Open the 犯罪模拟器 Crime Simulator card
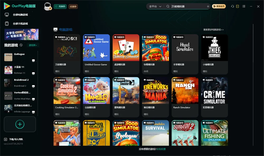The height and width of the screenshot is (156, 264). click(x=214, y=97)
